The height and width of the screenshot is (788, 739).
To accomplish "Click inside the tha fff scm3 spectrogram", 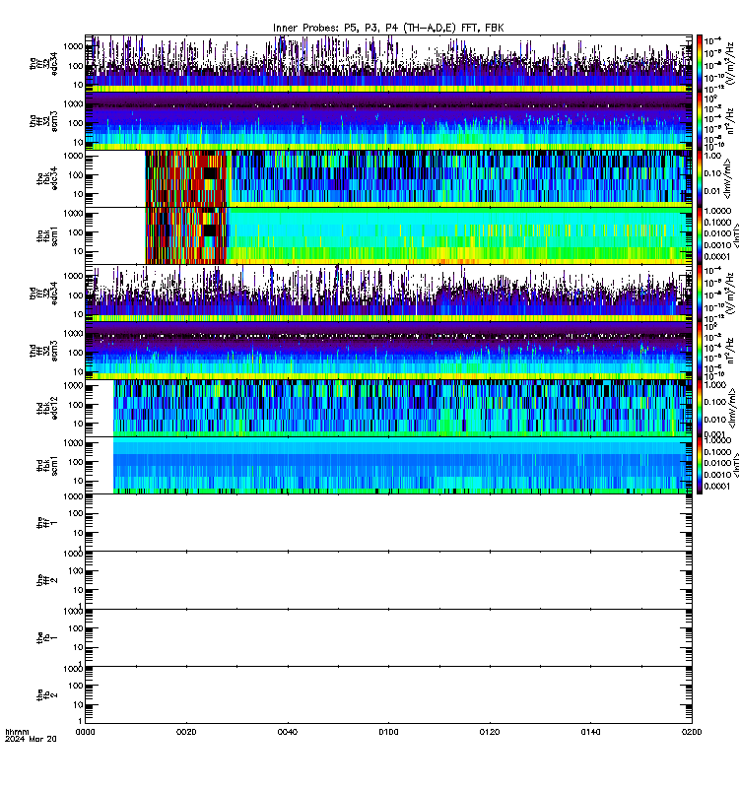I will tap(388, 121).
